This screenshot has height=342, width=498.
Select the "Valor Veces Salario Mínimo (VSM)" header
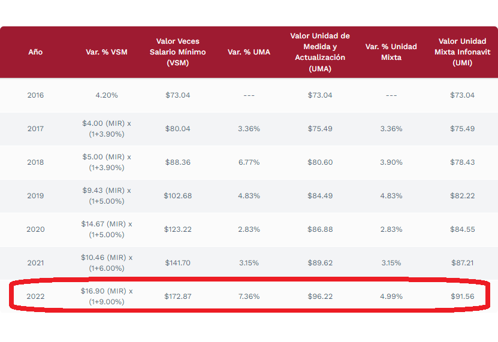(x=177, y=52)
